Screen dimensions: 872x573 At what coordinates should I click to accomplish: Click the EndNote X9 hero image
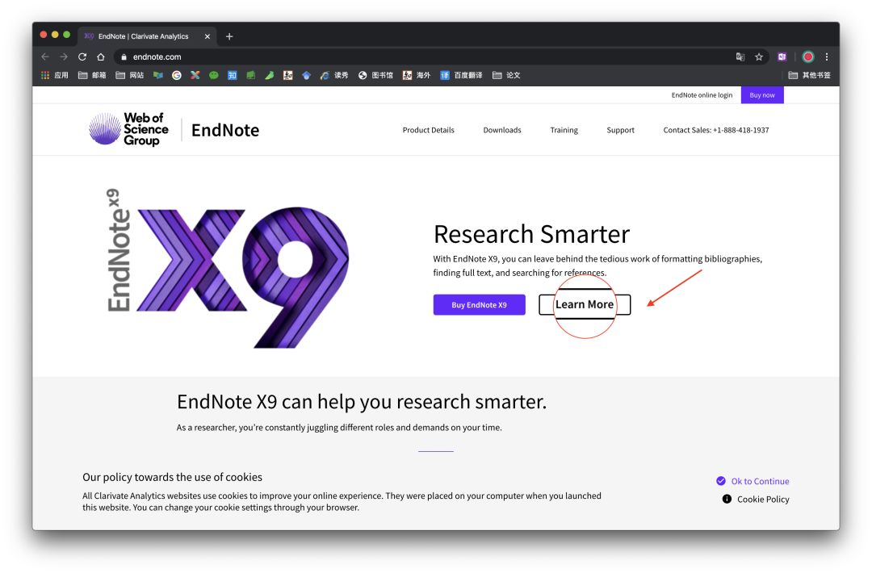click(228, 270)
